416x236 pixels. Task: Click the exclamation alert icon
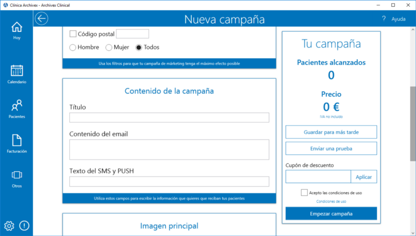pyautogui.click(x=24, y=226)
